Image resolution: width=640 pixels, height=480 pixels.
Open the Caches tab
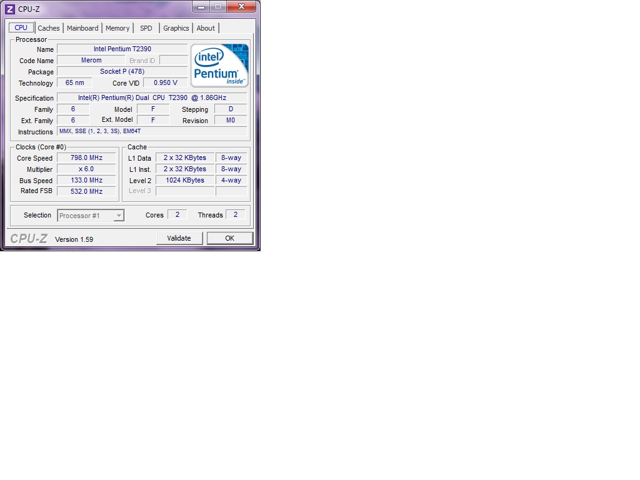tap(49, 28)
